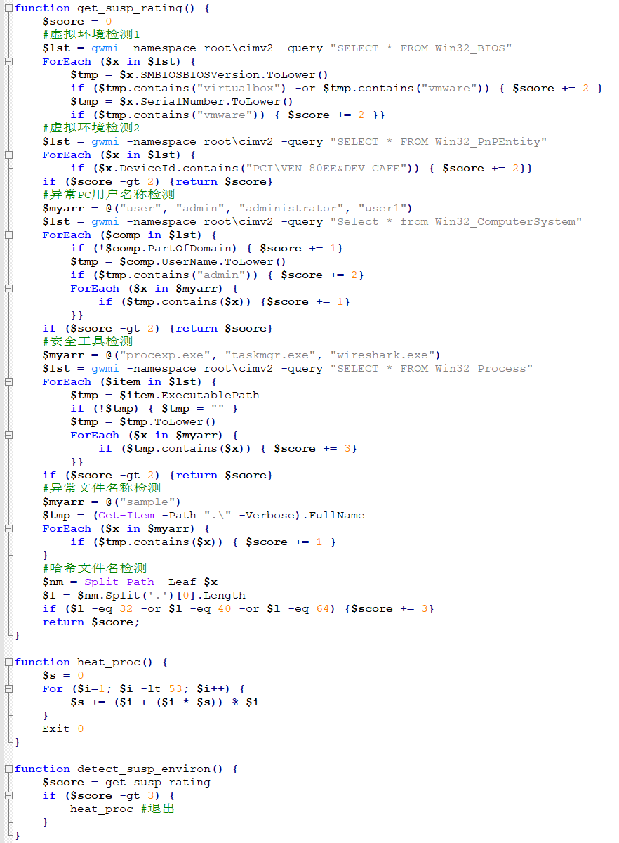The width and height of the screenshot is (619, 843).
Task: Click the Get-Item cmdlet name
Action: 126,515
